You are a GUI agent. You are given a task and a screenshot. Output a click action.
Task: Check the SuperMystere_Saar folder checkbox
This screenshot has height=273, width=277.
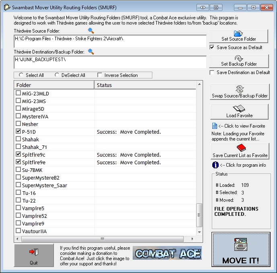point(18,185)
